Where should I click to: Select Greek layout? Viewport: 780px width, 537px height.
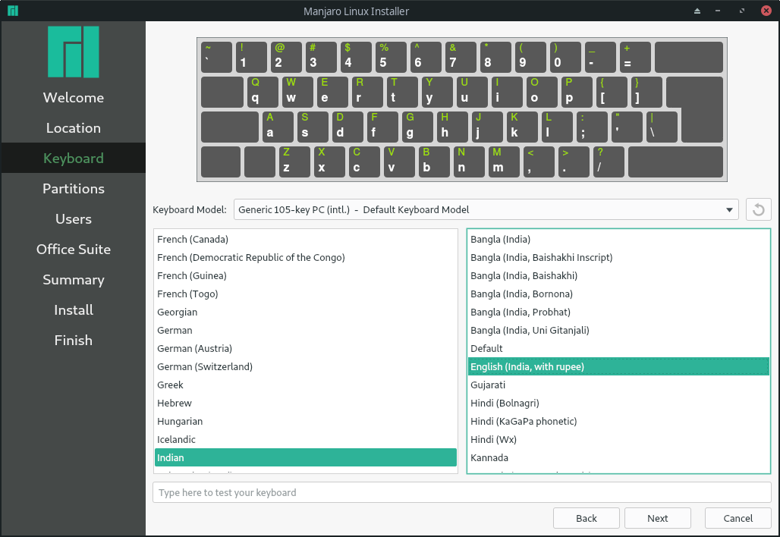306,385
